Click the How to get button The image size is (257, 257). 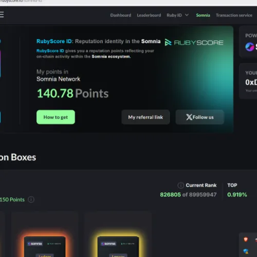click(56, 117)
